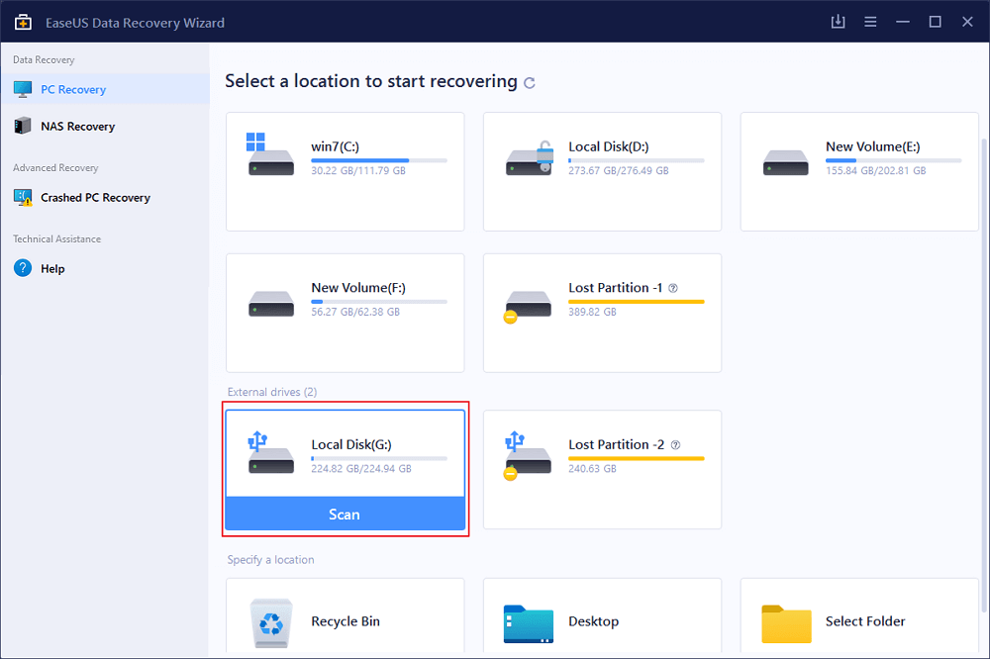Switch to NAS Recovery

click(77, 126)
